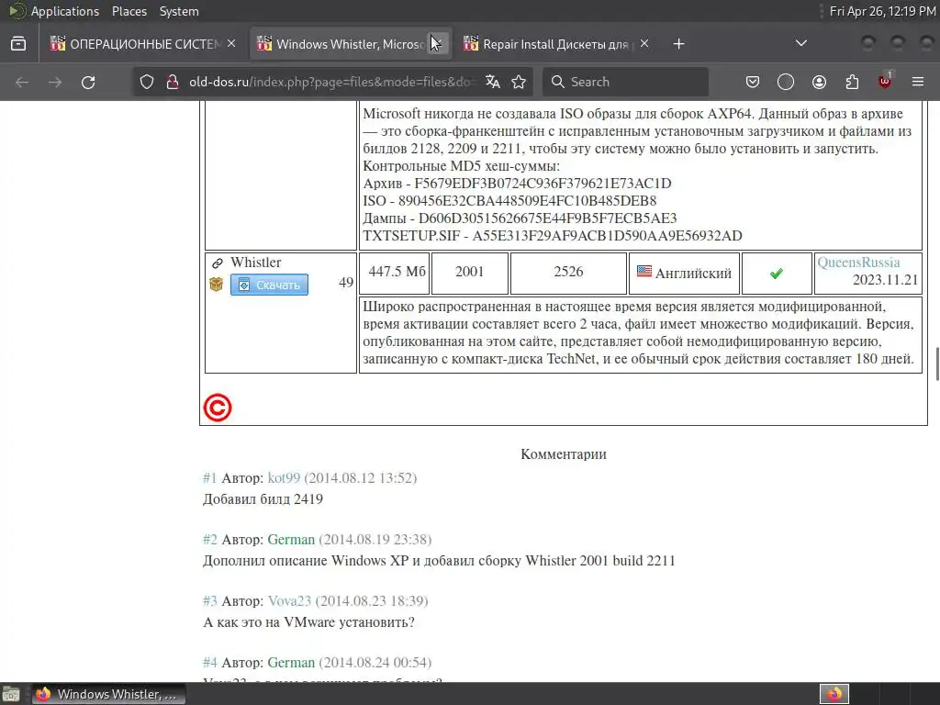Click the 447.5 Мб size cell
The height and width of the screenshot is (705, 940).
click(397, 272)
